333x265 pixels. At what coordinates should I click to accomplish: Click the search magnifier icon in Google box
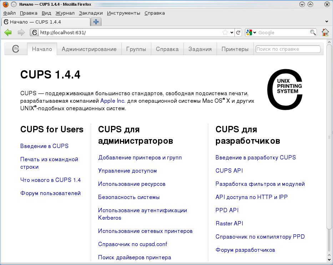[313, 32]
